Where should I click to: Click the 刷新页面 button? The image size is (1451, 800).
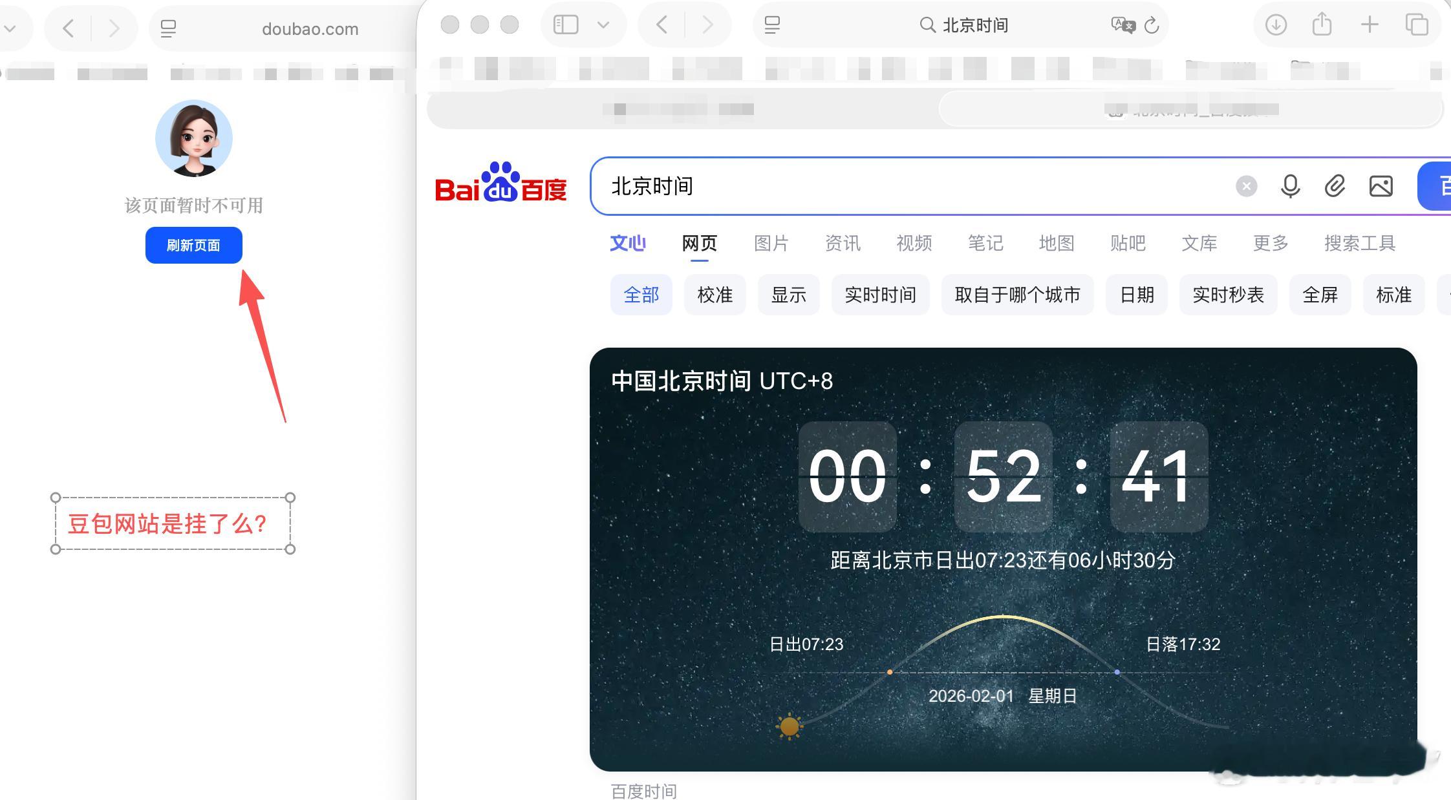(193, 245)
